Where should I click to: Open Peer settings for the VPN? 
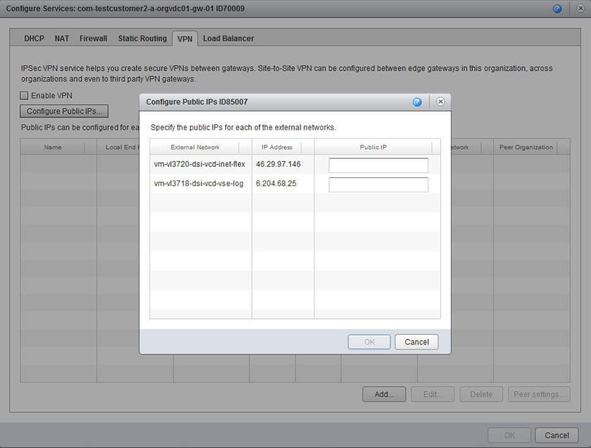539,394
